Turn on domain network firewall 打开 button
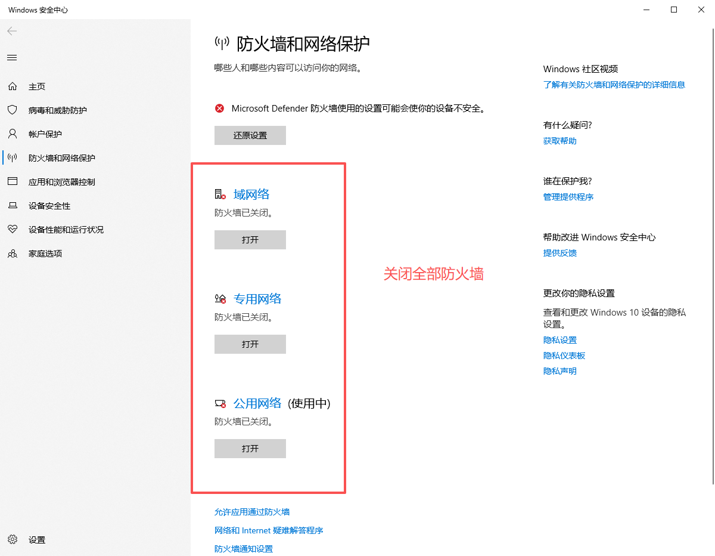The height and width of the screenshot is (556, 715). (250, 240)
